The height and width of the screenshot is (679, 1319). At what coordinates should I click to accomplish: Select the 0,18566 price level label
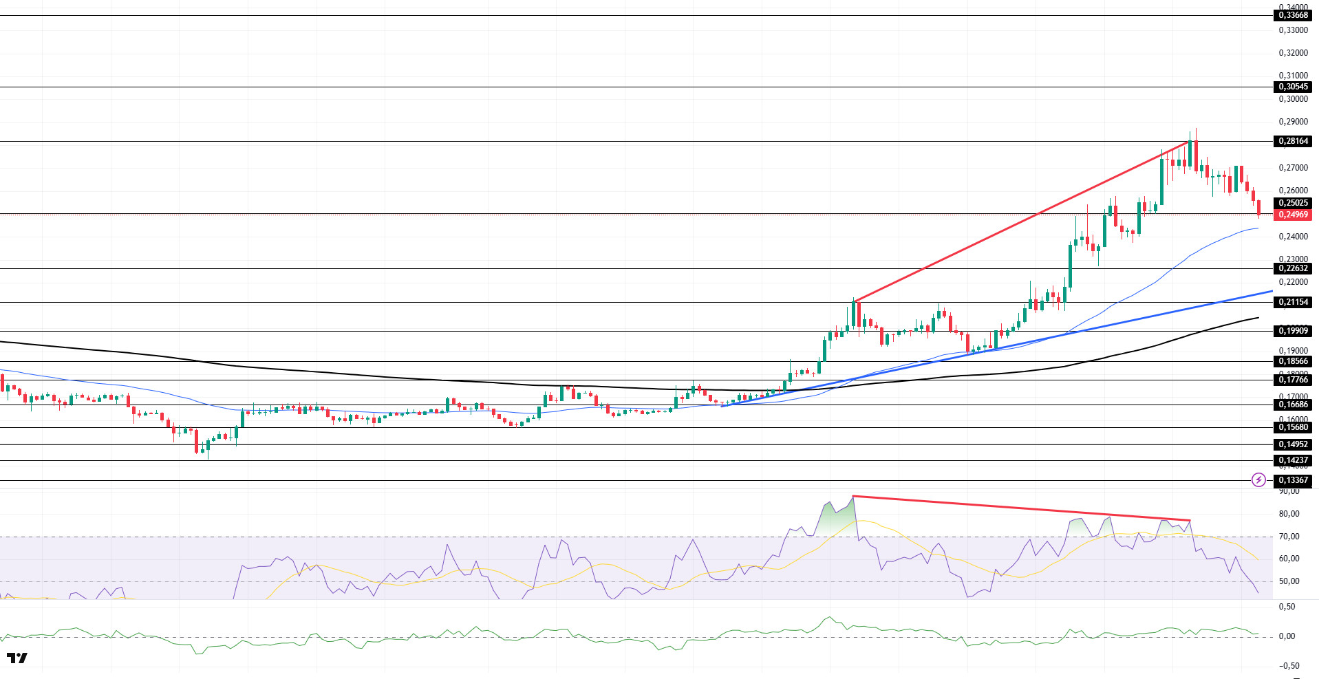pyautogui.click(x=1293, y=361)
